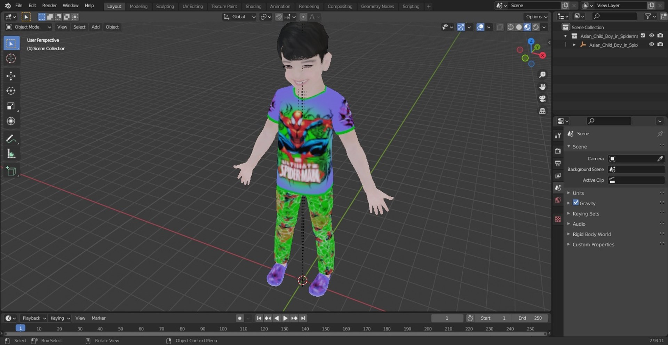The image size is (668, 345).
Task: Toggle viewport gizmos display
Action: [461, 27]
